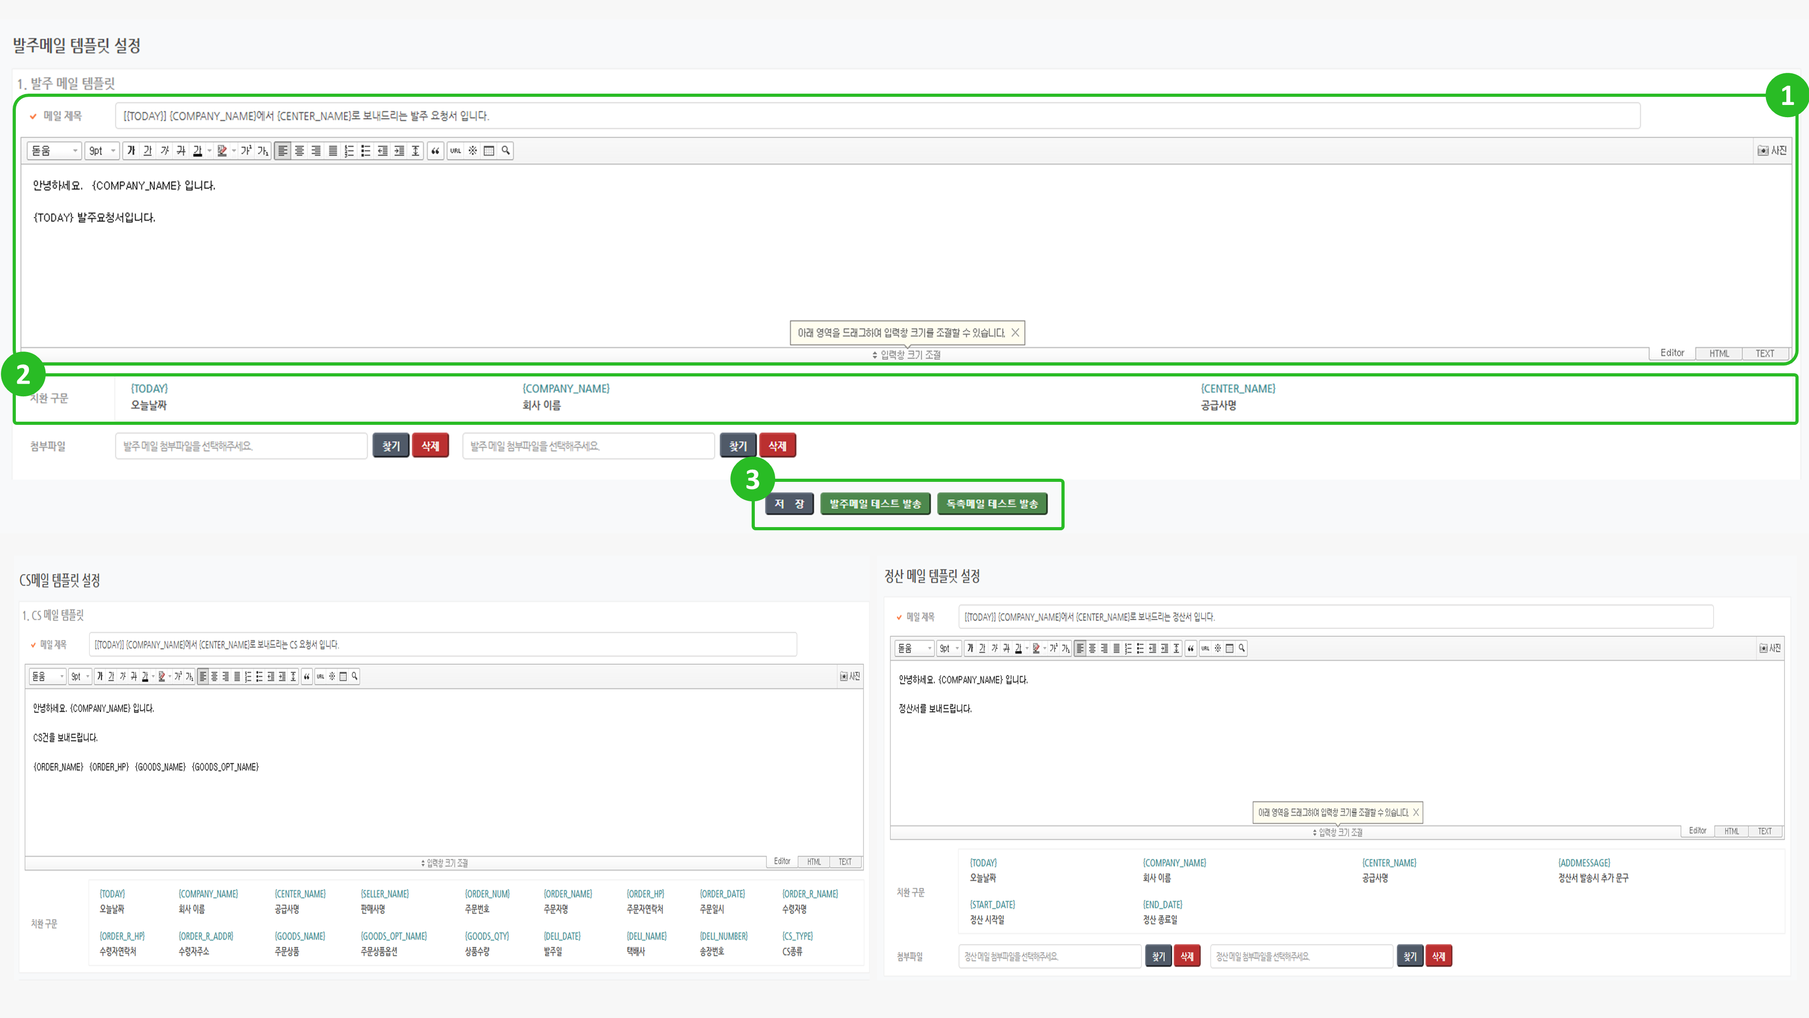Screen dimensions: 1809x1018
Task: Insert a table in the order-mail editor
Action: 489,150
